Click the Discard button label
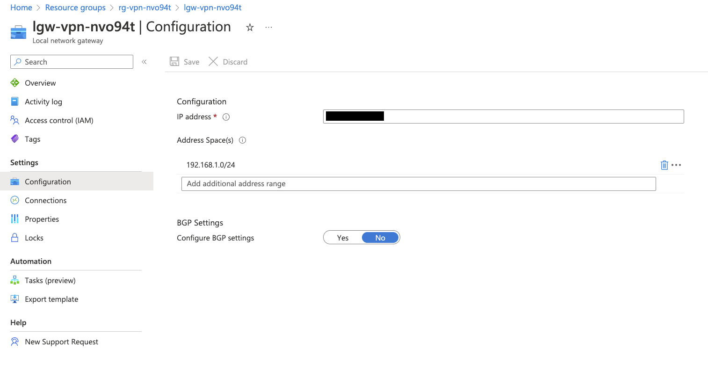708x372 pixels. pos(235,62)
